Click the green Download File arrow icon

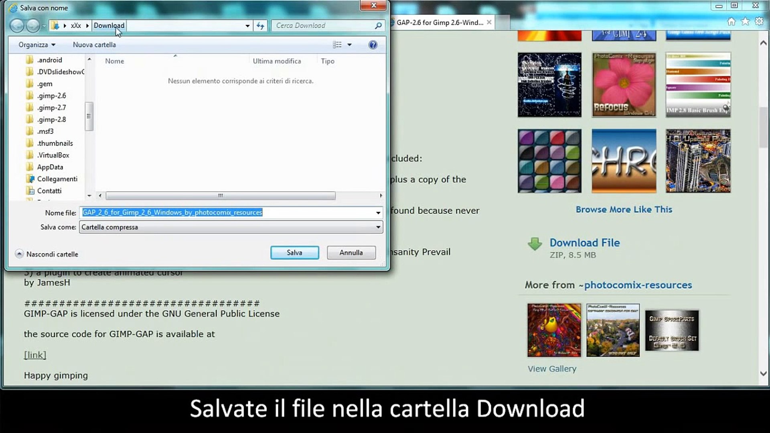[x=535, y=244]
